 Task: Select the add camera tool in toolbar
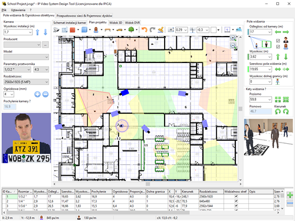56,30
